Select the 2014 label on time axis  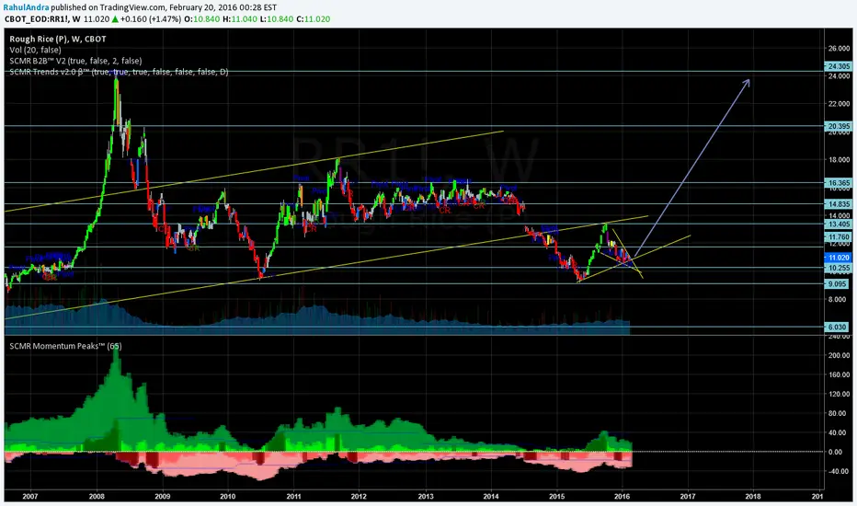coord(491,496)
